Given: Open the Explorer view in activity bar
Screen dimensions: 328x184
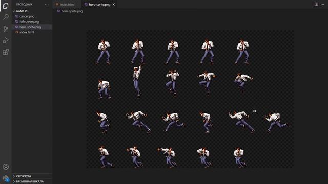Looking at the screenshot, I should click(x=6, y=6).
